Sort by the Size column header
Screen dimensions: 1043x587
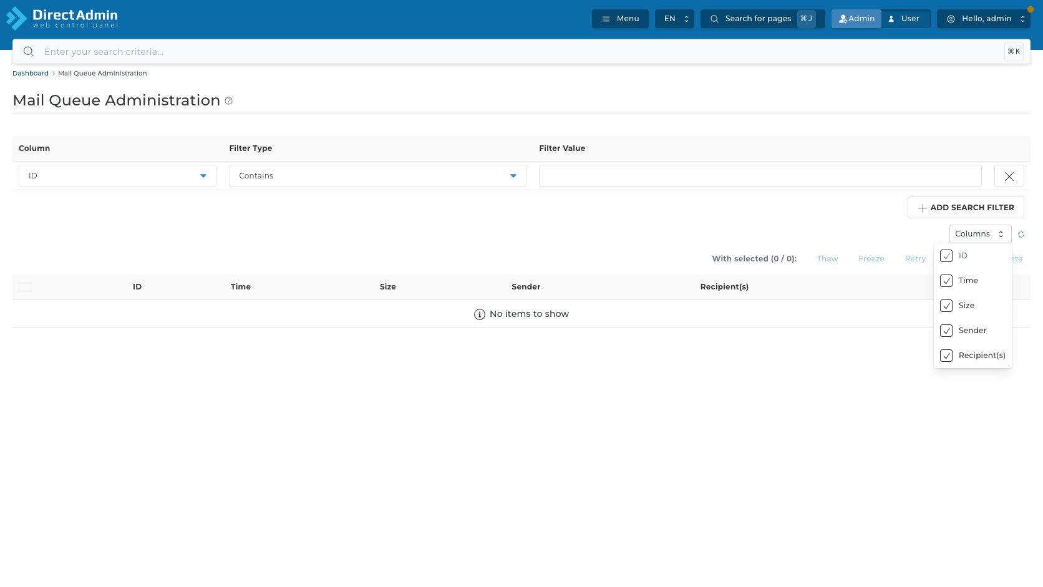click(x=388, y=287)
